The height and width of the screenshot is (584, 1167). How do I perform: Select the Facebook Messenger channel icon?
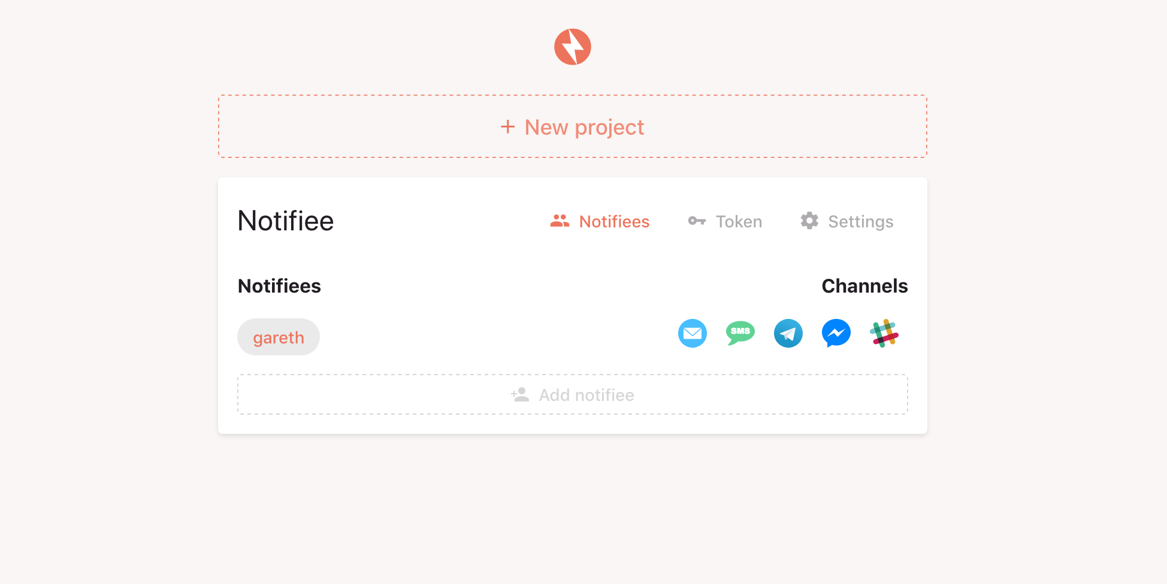click(836, 333)
